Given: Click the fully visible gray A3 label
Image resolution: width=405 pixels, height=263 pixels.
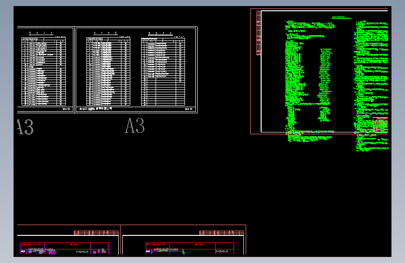Looking at the screenshot, I should click(x=135, y=125).
